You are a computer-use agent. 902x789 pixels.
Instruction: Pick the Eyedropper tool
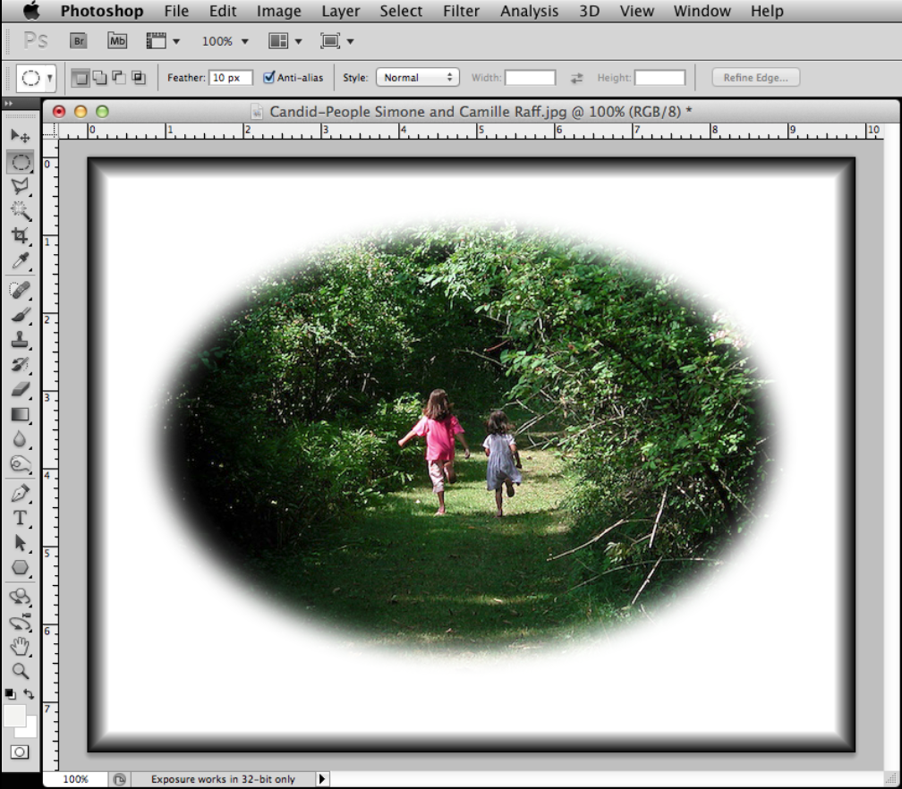point(20,261)
